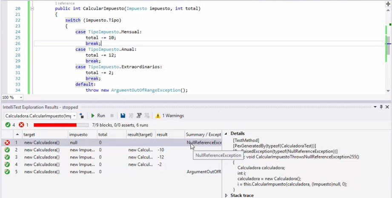Viewport: 392px width, 198px height.
Task: Close the IntelliTest Exploration Results panel
Action: tap(387, 107)
